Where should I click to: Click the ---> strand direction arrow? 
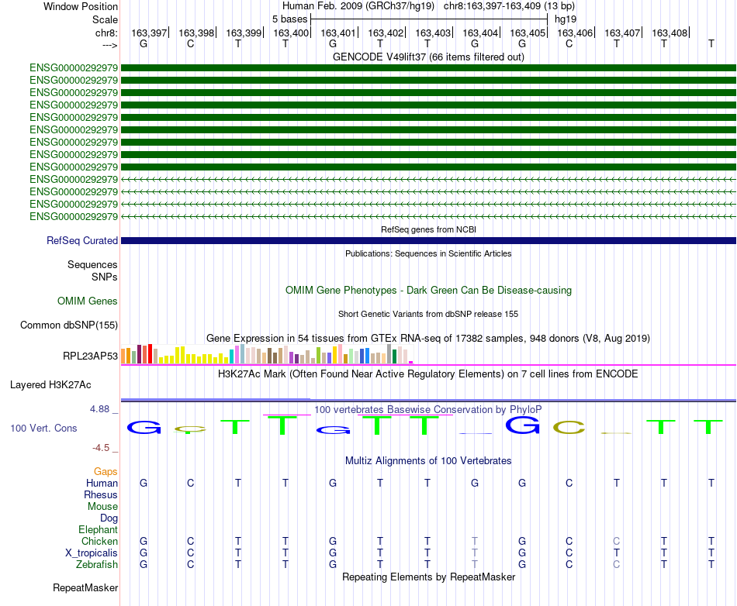pos(110,45)
